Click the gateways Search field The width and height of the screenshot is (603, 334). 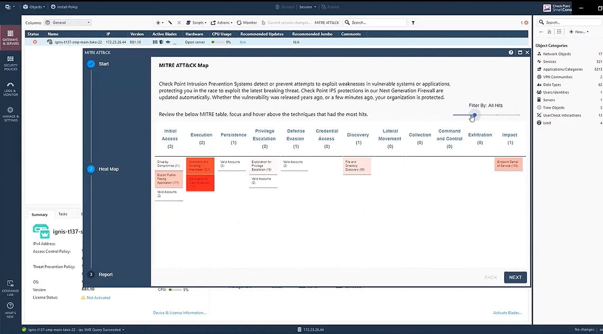click(375, 23)
